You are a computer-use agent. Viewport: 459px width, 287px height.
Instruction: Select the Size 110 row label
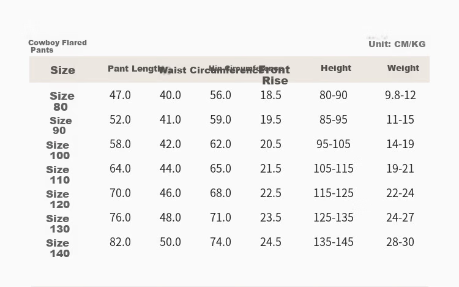[x=58, y=174]
